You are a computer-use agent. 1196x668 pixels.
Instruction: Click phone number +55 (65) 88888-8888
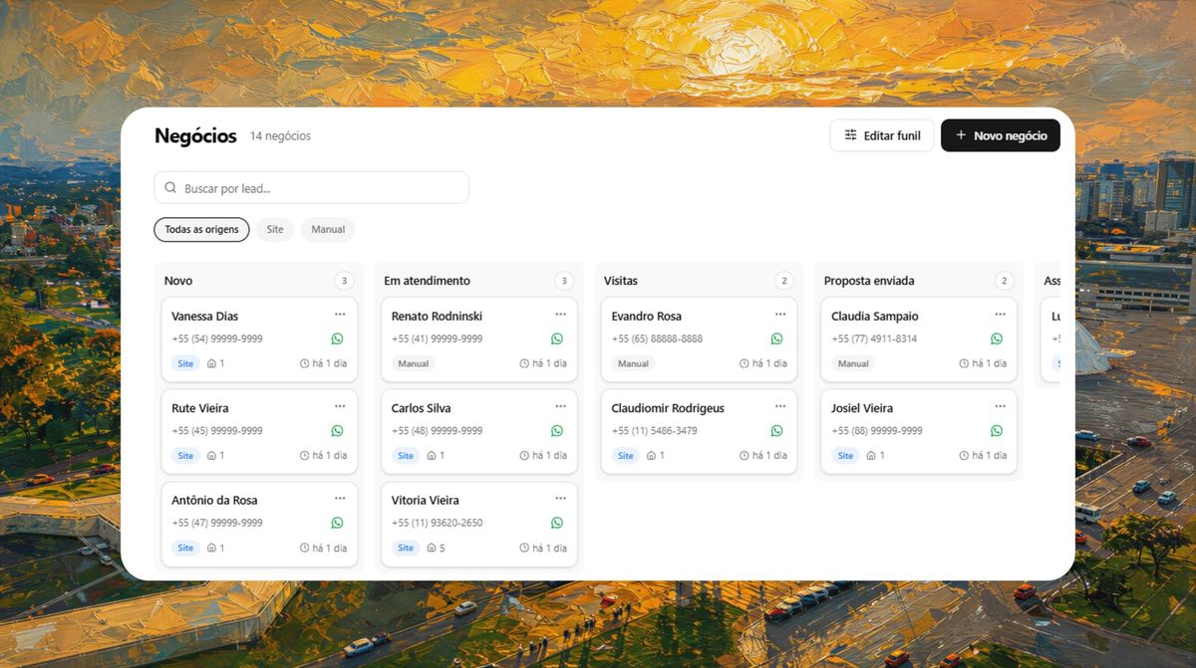pyautogui.click(x=657, y=338)
